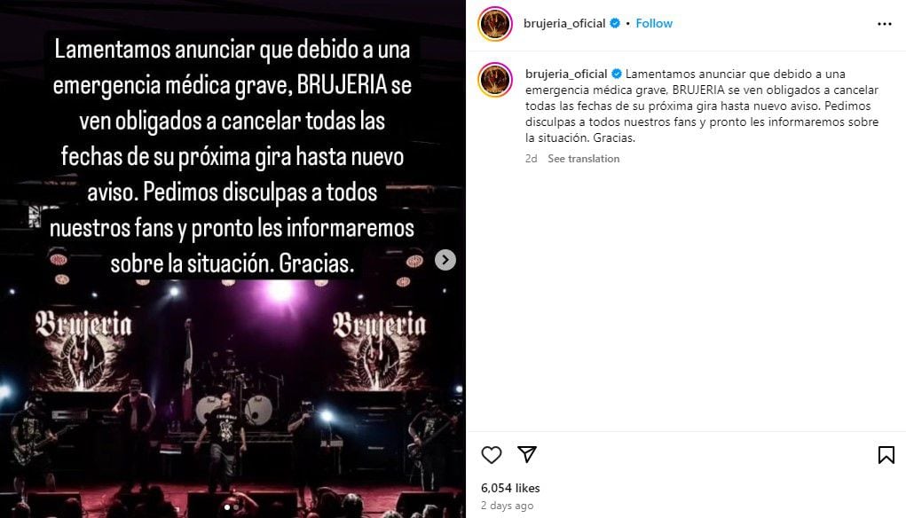View the 6,054 likes list
Image resolution: width=906 pixels, height=518 pixels.
510,488
